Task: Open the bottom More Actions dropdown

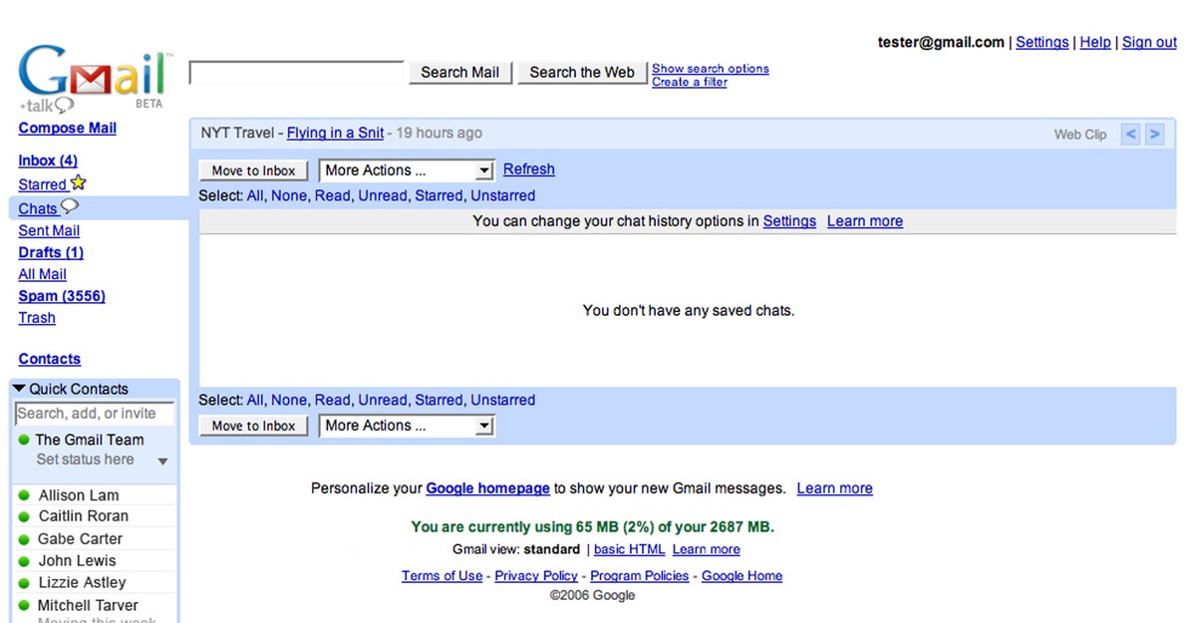Action: coord(407,426)
